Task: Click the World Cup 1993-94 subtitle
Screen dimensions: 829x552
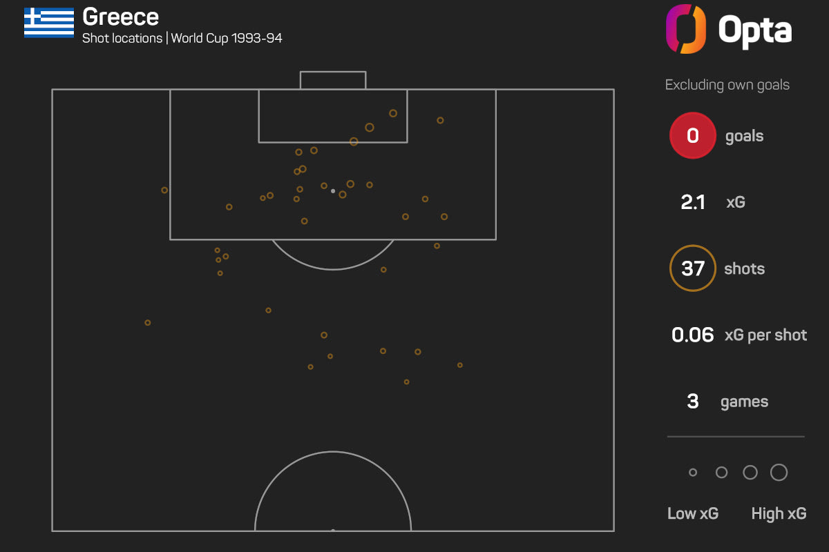Action: 182,39
